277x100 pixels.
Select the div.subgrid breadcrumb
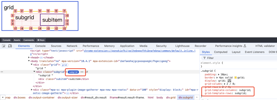(185, 97)
